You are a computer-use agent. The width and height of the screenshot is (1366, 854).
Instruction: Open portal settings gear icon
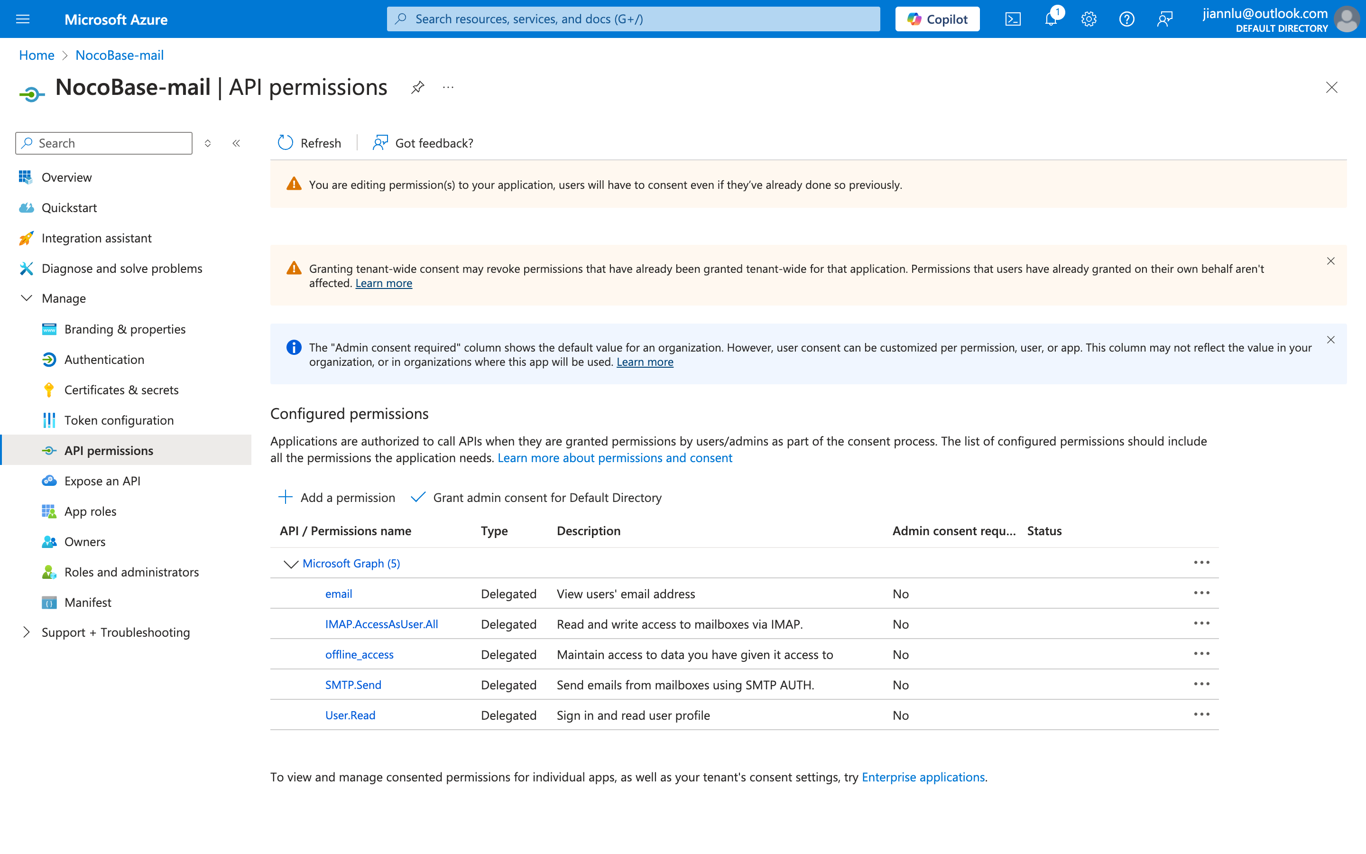pyautogui.click(x=1088, y=19)
